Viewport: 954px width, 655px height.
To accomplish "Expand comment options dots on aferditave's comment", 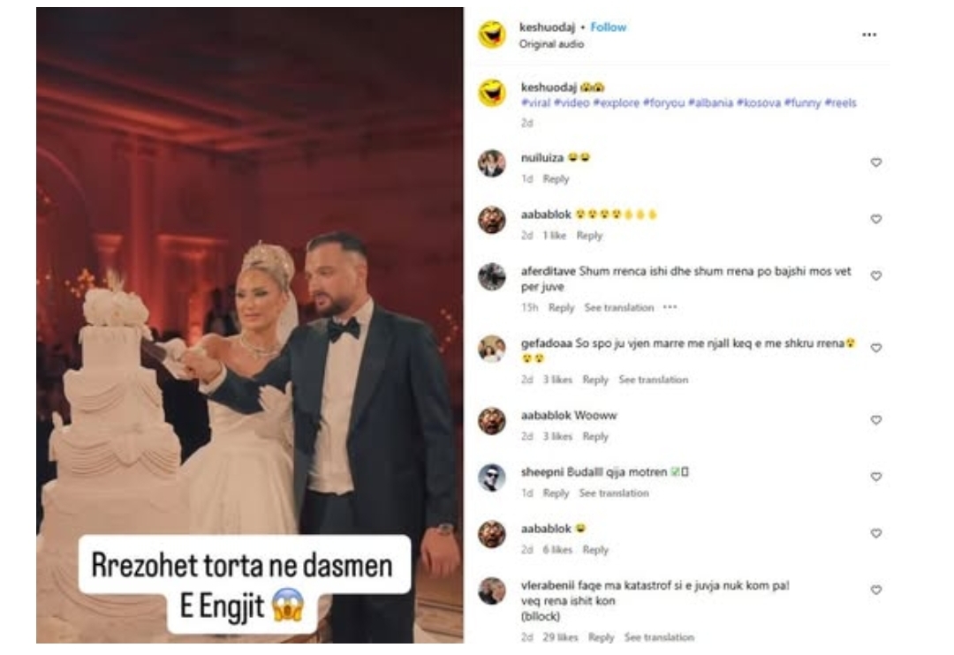I will pyautogui.click(x=670, y=307).
